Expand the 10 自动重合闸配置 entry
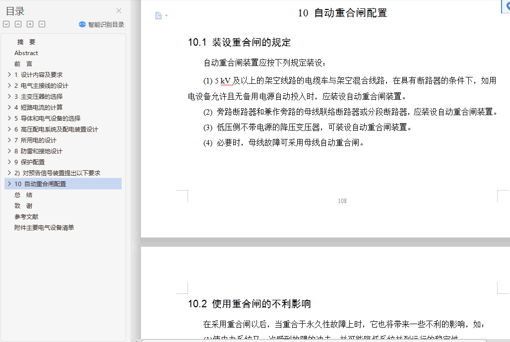The width and height of the screenshot is (510, 342). tap(9, 184)
